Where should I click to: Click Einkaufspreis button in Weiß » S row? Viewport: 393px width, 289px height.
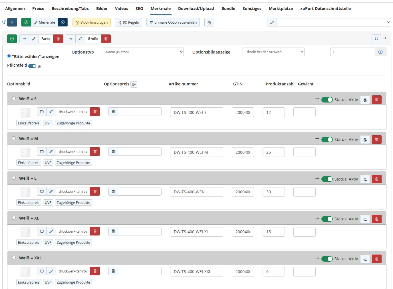pyautogui.click(x=29, y=123)
